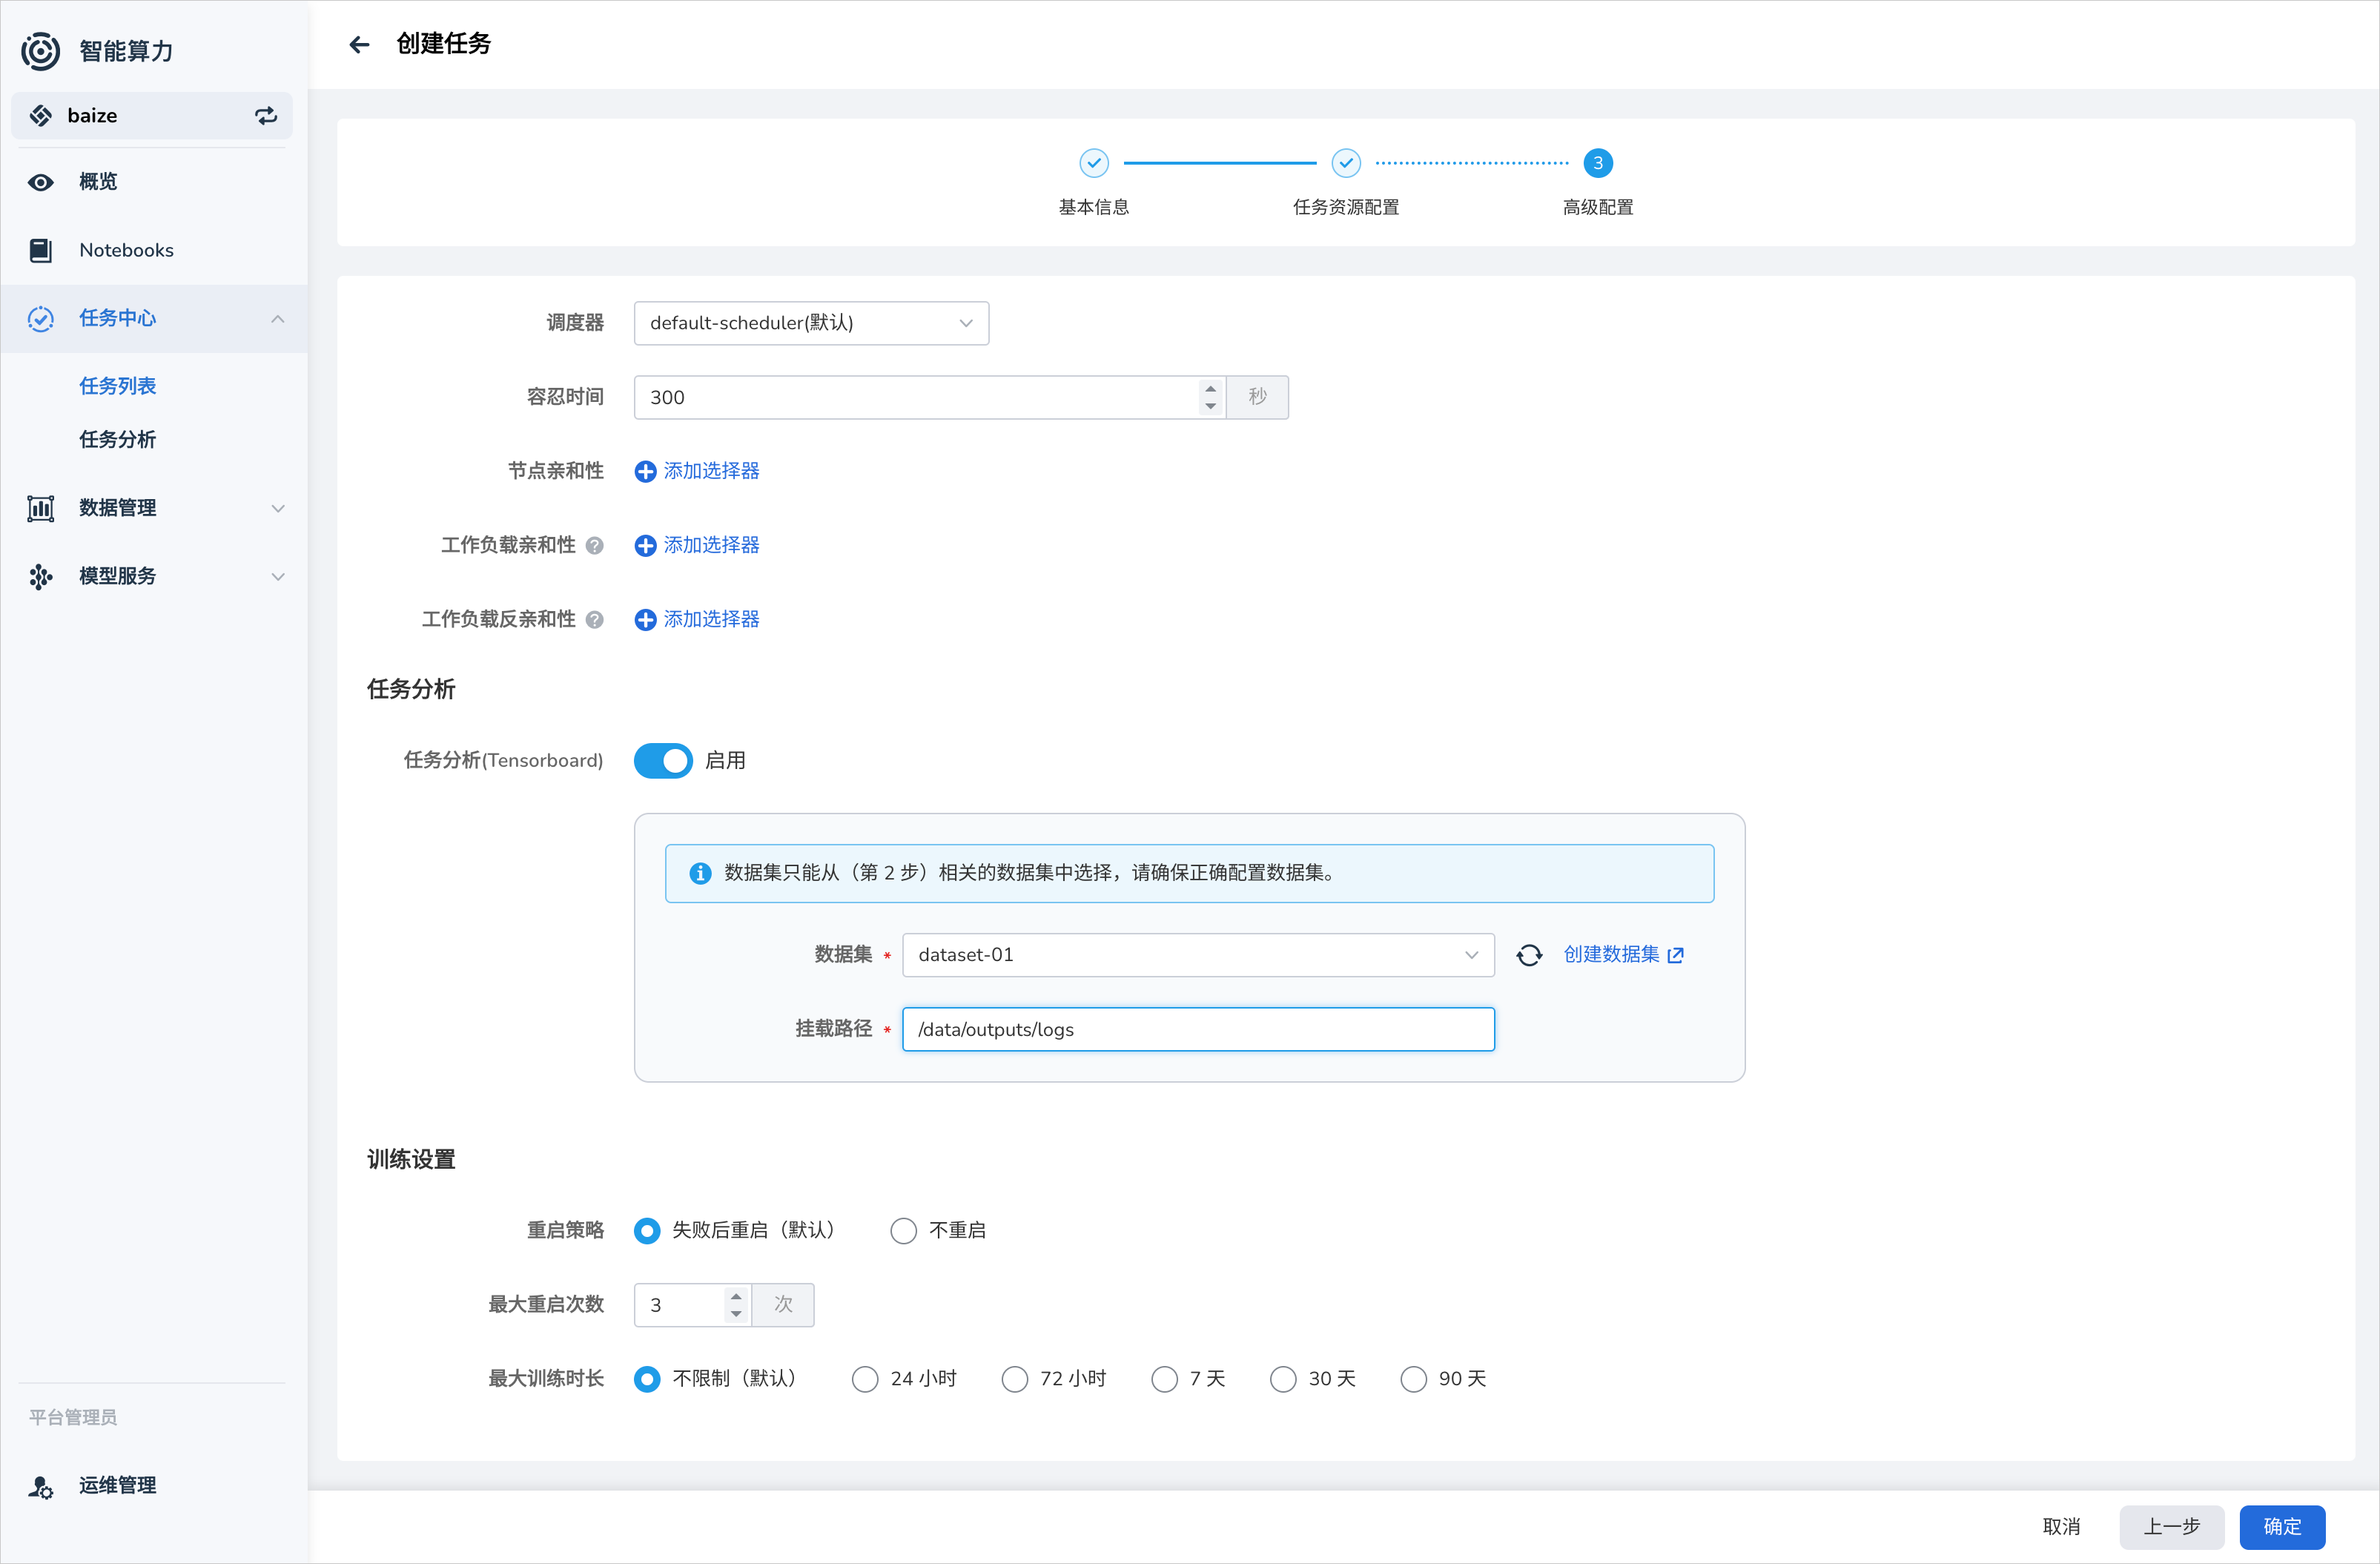This screenshot has width=2380, height=1564.
Task: Click the 概览 eye icon
Action: 41,182
